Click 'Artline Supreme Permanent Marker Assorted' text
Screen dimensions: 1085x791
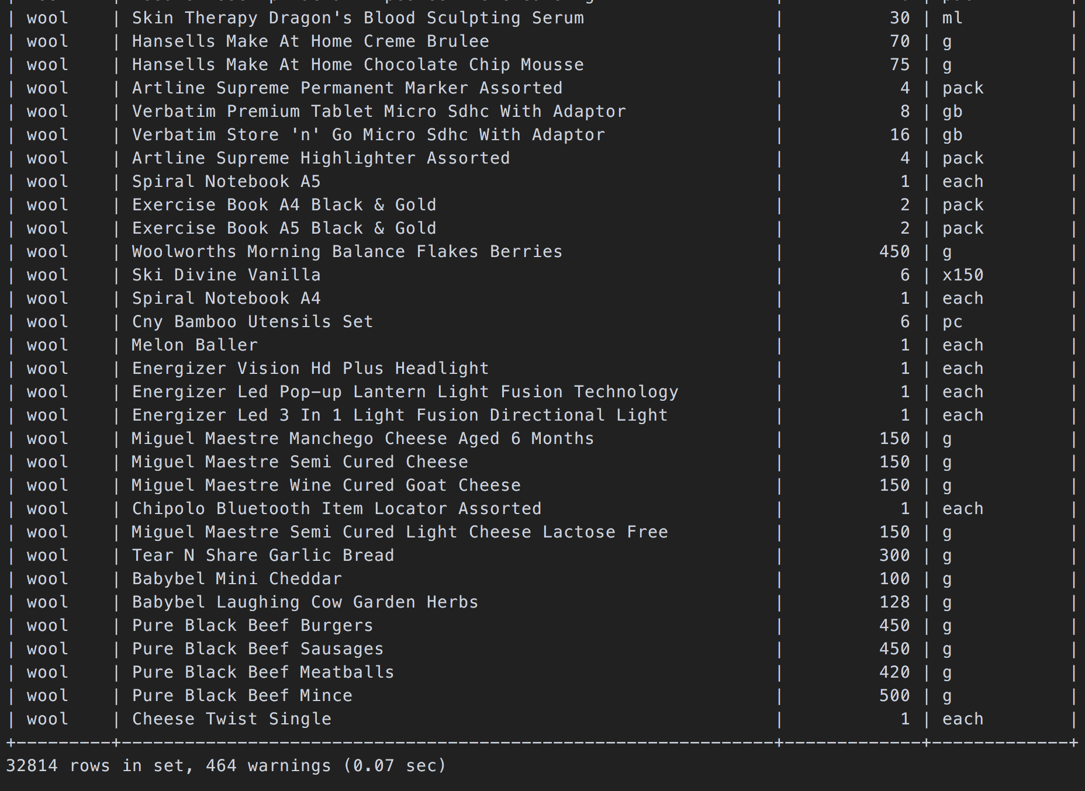click(347, 88)
